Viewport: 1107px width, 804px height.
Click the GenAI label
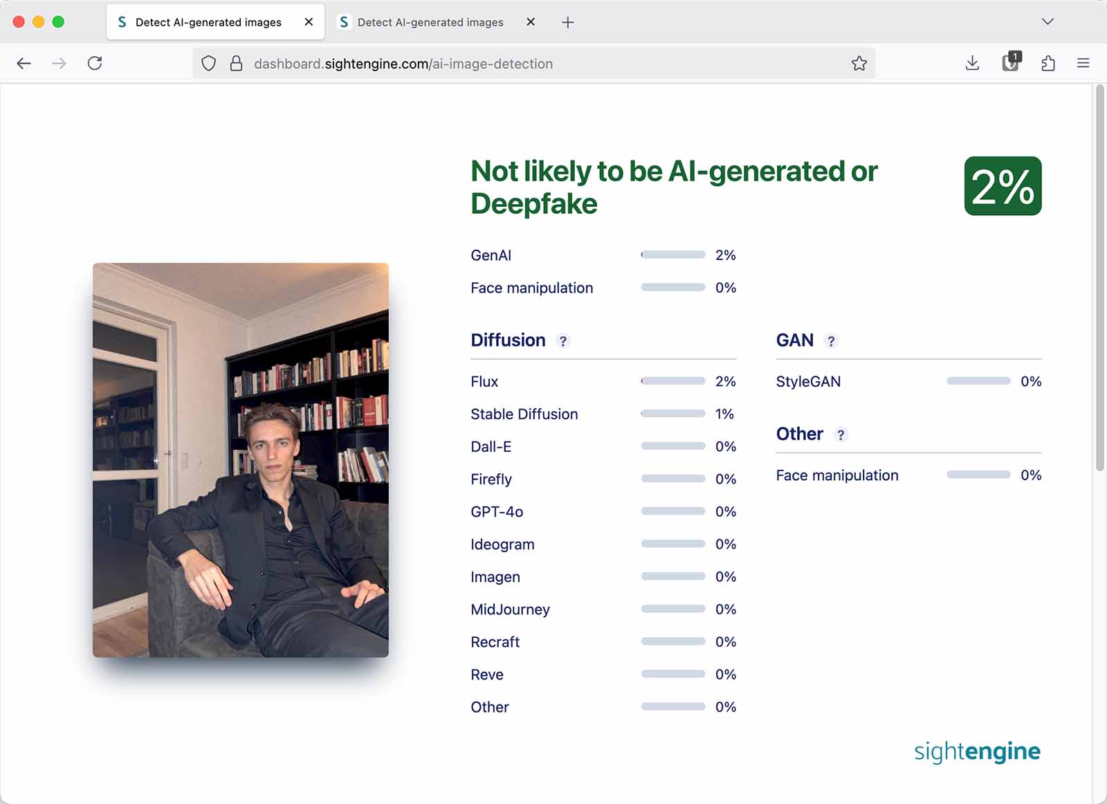491,255
